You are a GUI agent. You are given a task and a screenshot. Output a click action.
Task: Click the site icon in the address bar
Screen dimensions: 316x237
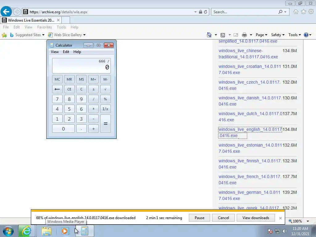pyautogui.click(x=25, y=12)
